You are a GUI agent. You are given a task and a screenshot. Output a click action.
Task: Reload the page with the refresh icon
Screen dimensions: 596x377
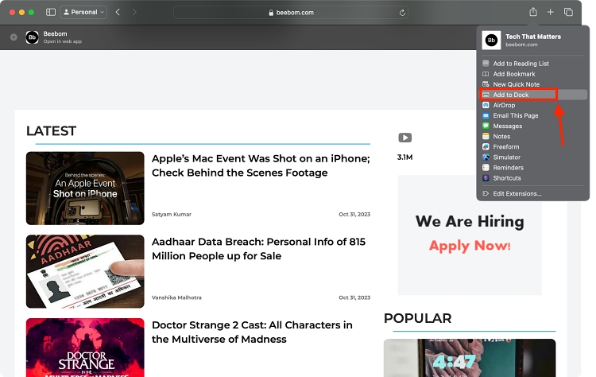coord(402,13)
